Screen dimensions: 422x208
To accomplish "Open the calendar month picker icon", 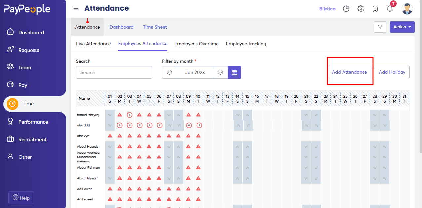I will (234, 72).
